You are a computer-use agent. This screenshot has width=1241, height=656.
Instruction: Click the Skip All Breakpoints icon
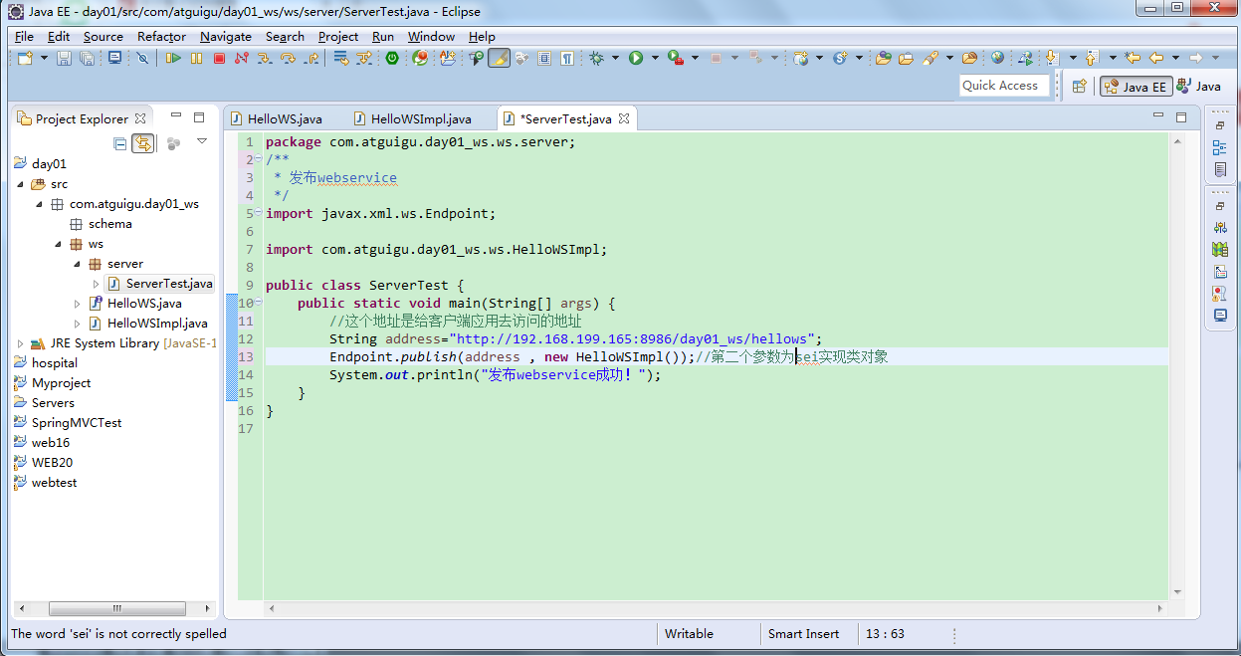142,58
